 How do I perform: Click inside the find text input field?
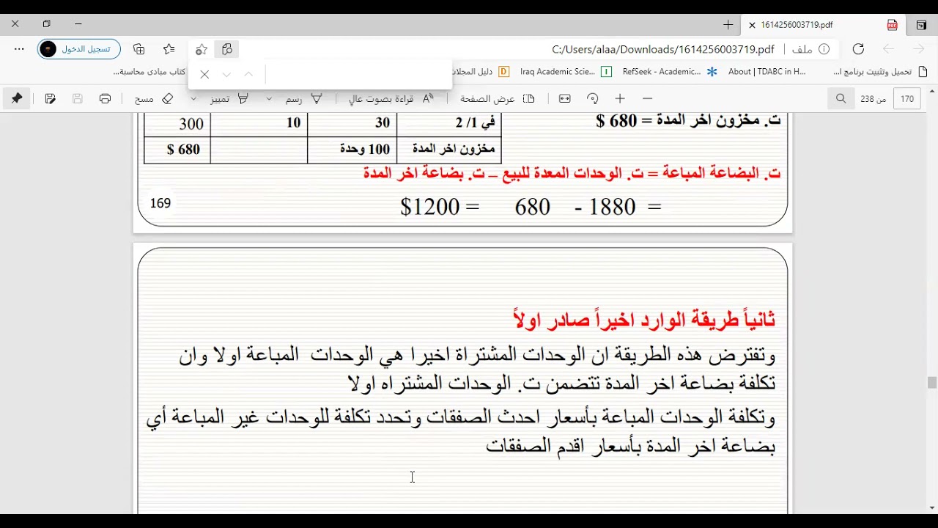click(x=358, y=74)
